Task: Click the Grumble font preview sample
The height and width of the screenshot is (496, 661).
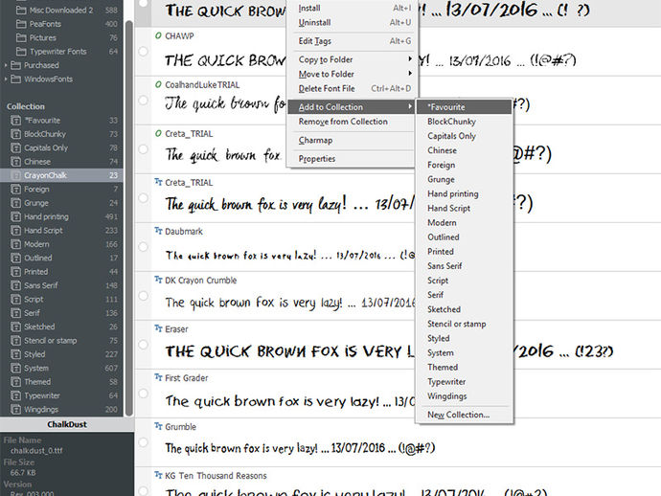Action: [300, 448]
